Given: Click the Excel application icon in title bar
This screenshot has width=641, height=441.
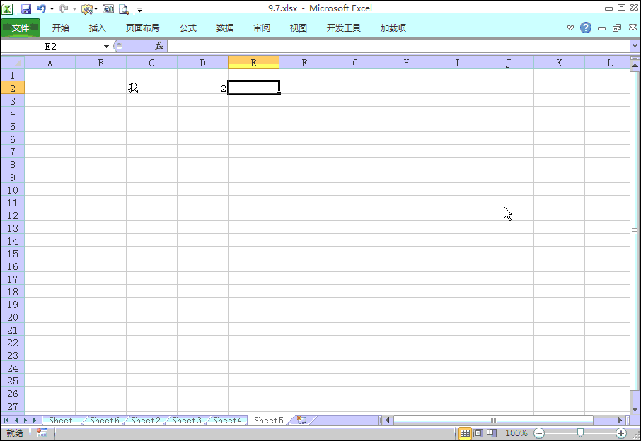Looking at the screenshot, I should coord(7,8).
